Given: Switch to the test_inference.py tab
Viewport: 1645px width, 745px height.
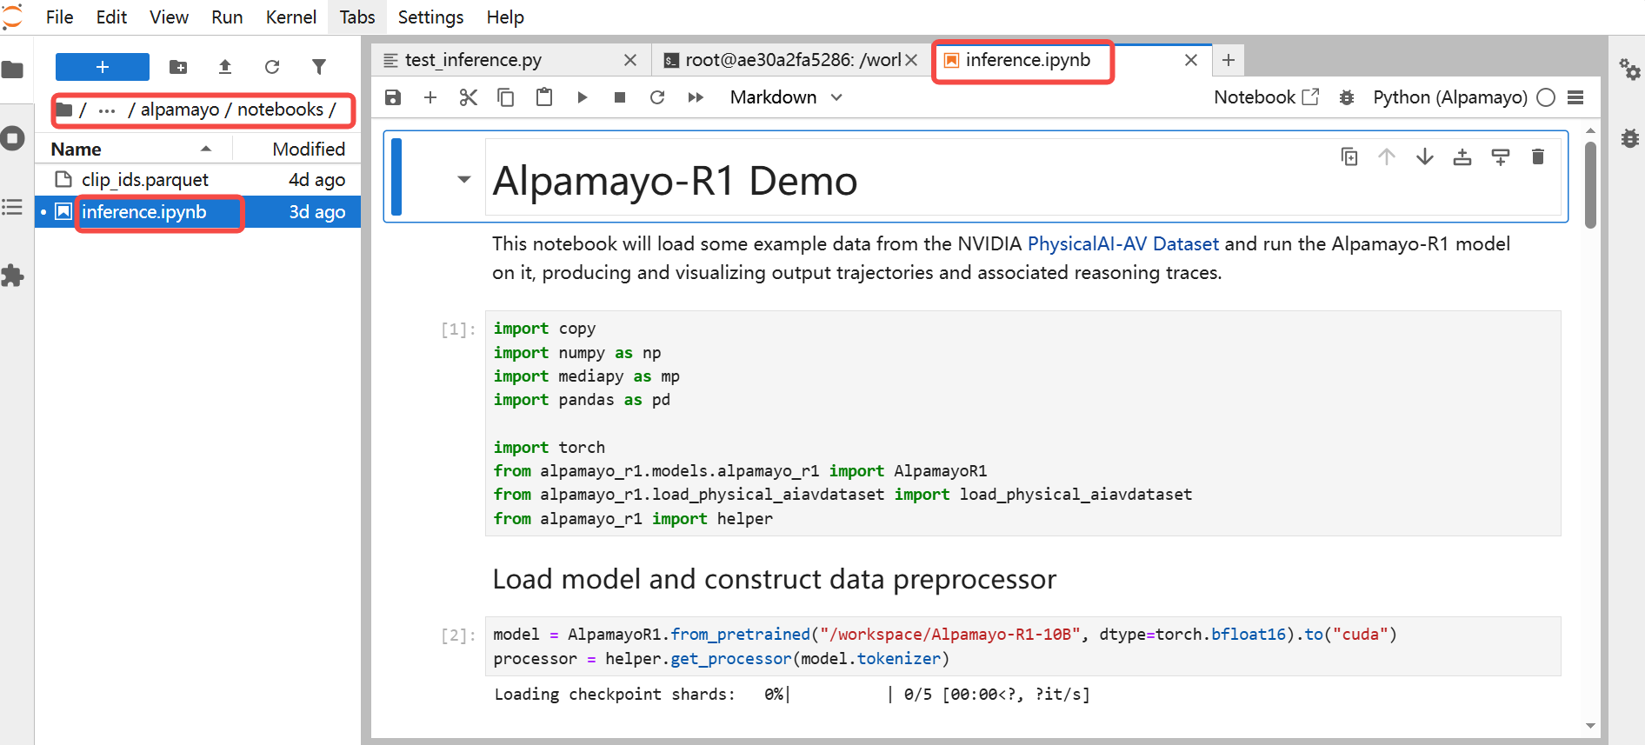Looking at the screenshot, I should pyautogui.click(x=473, y=60).
